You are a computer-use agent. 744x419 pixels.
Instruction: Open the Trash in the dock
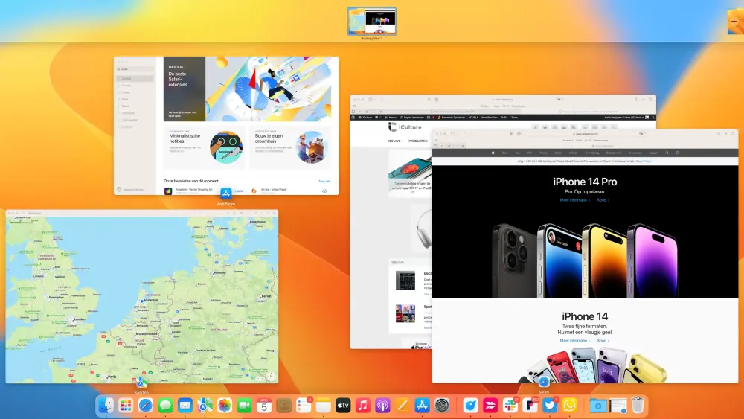638,406
